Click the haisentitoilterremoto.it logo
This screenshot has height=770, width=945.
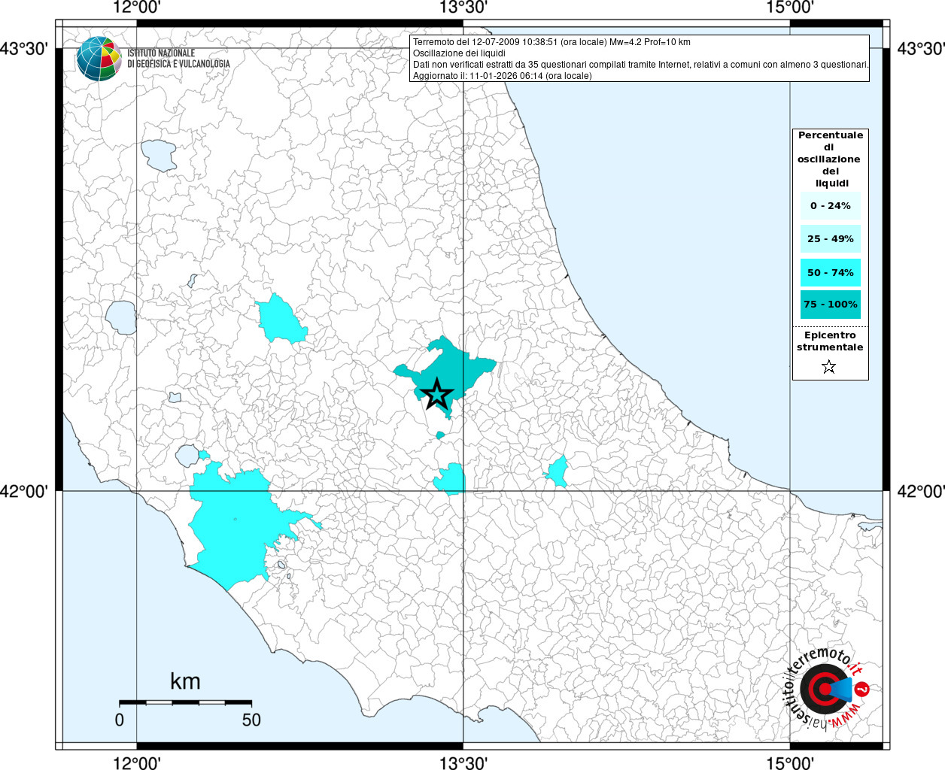(826, 689)
